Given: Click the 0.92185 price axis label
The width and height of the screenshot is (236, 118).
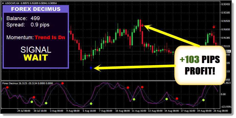Looking at the screenshot, I should tap(226, 13).
